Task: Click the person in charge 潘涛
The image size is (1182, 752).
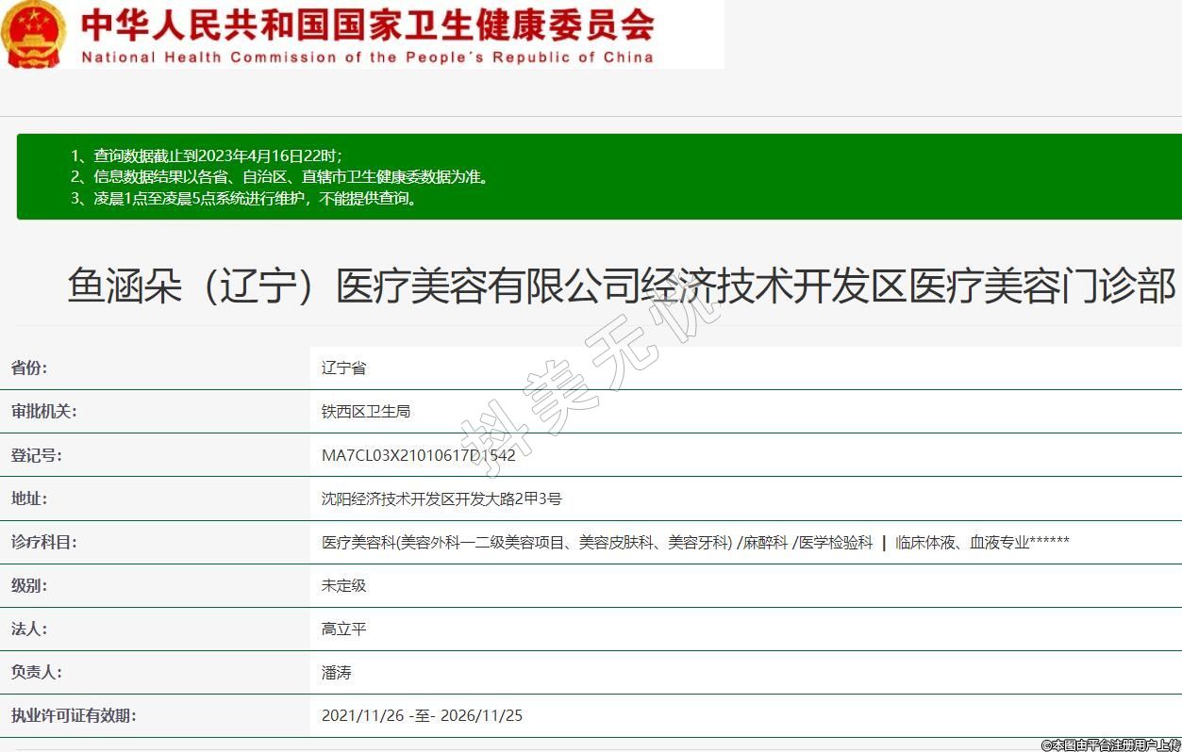Action: pos(336,672)
